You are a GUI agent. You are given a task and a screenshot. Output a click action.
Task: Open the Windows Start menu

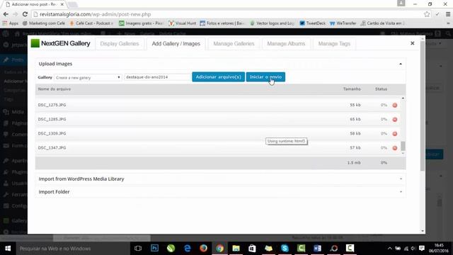click(8, 249)
